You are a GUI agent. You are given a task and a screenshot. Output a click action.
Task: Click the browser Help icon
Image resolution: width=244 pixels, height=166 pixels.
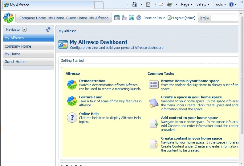(x=231, y=4)
